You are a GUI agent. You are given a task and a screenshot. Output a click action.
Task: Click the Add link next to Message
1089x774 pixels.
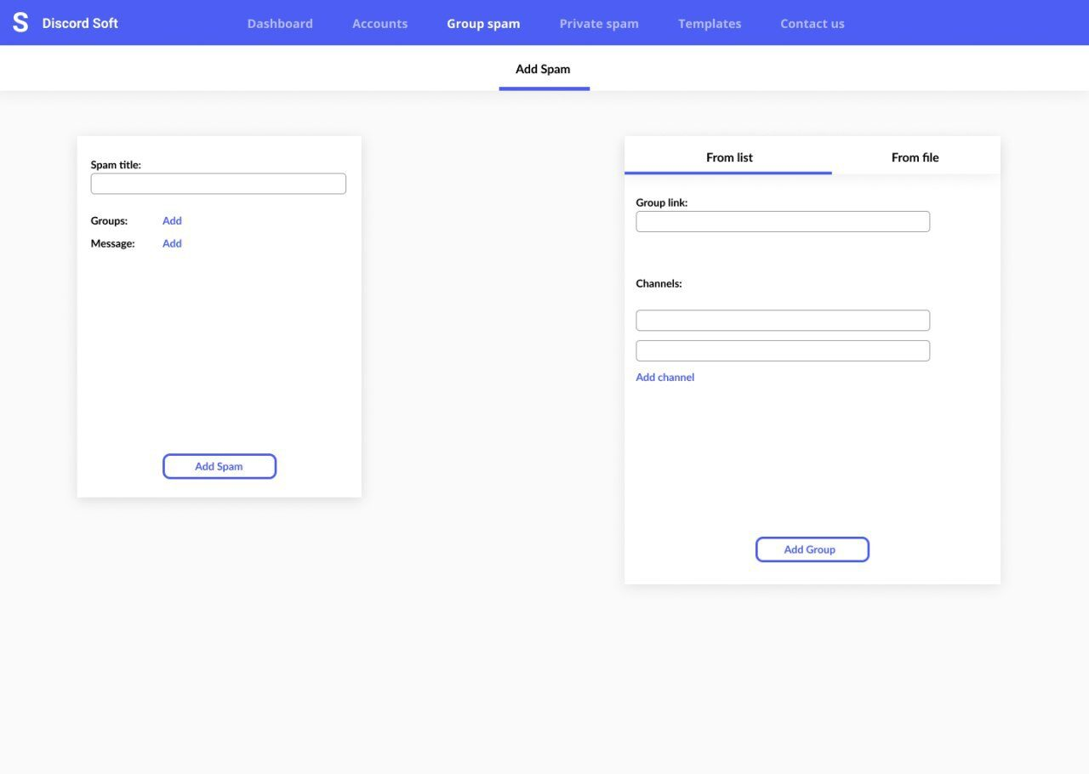[172, 244]
